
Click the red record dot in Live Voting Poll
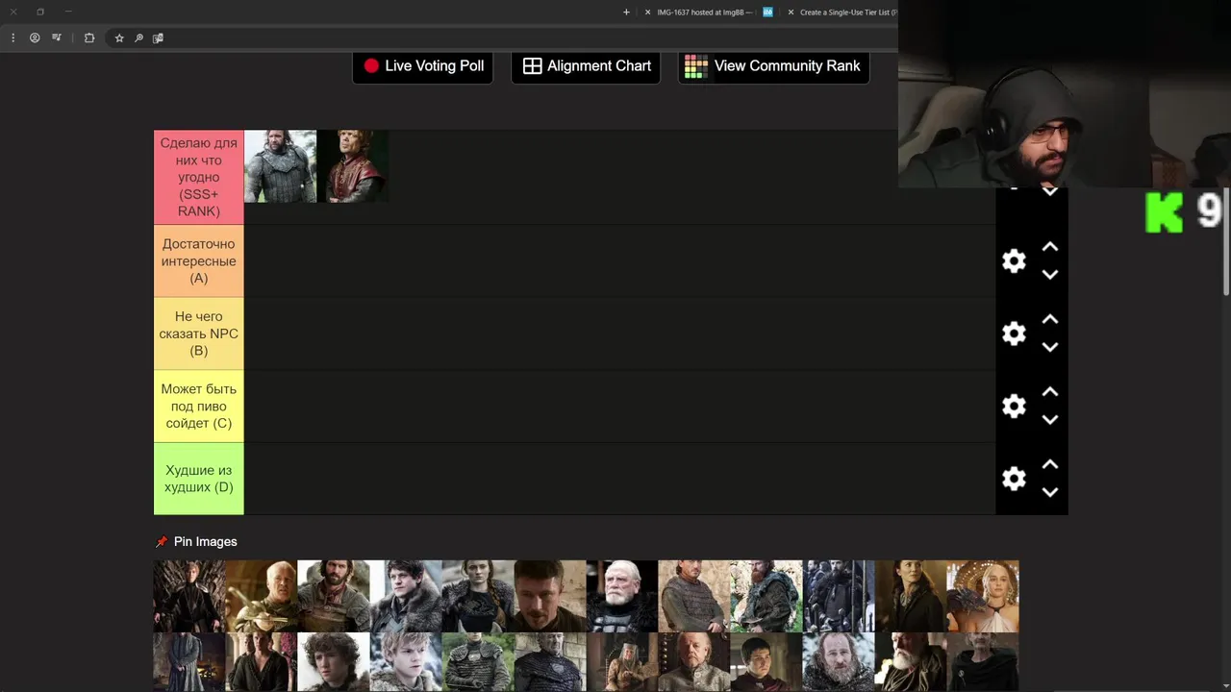click(x=371, y=66)
